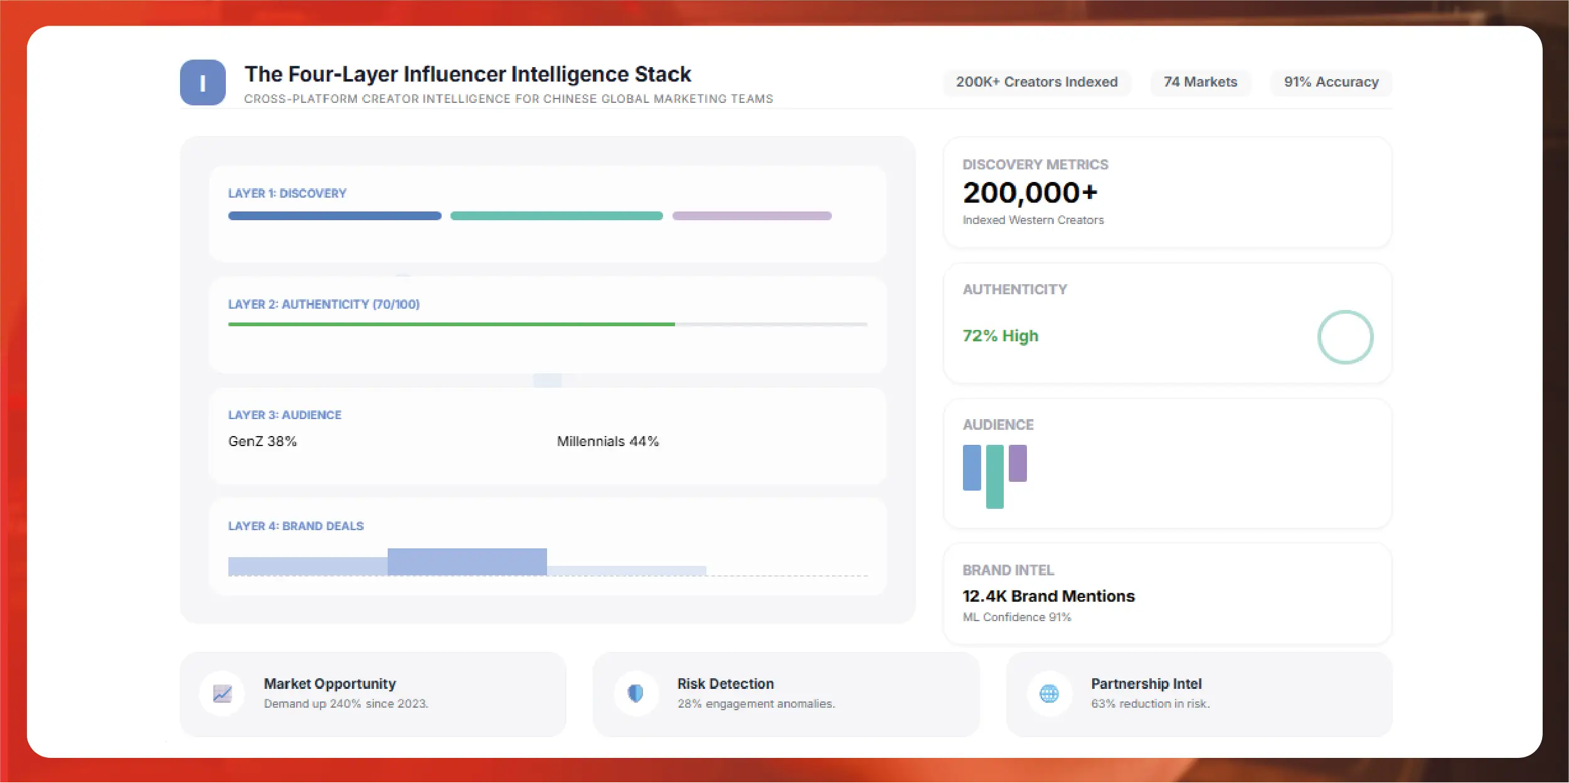
Task: Click the 'Layer 4: Brand Deals' heading
Action: (296, 526)
